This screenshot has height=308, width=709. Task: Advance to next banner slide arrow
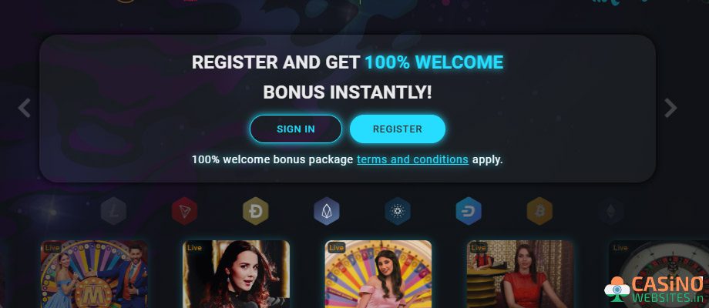670,108
